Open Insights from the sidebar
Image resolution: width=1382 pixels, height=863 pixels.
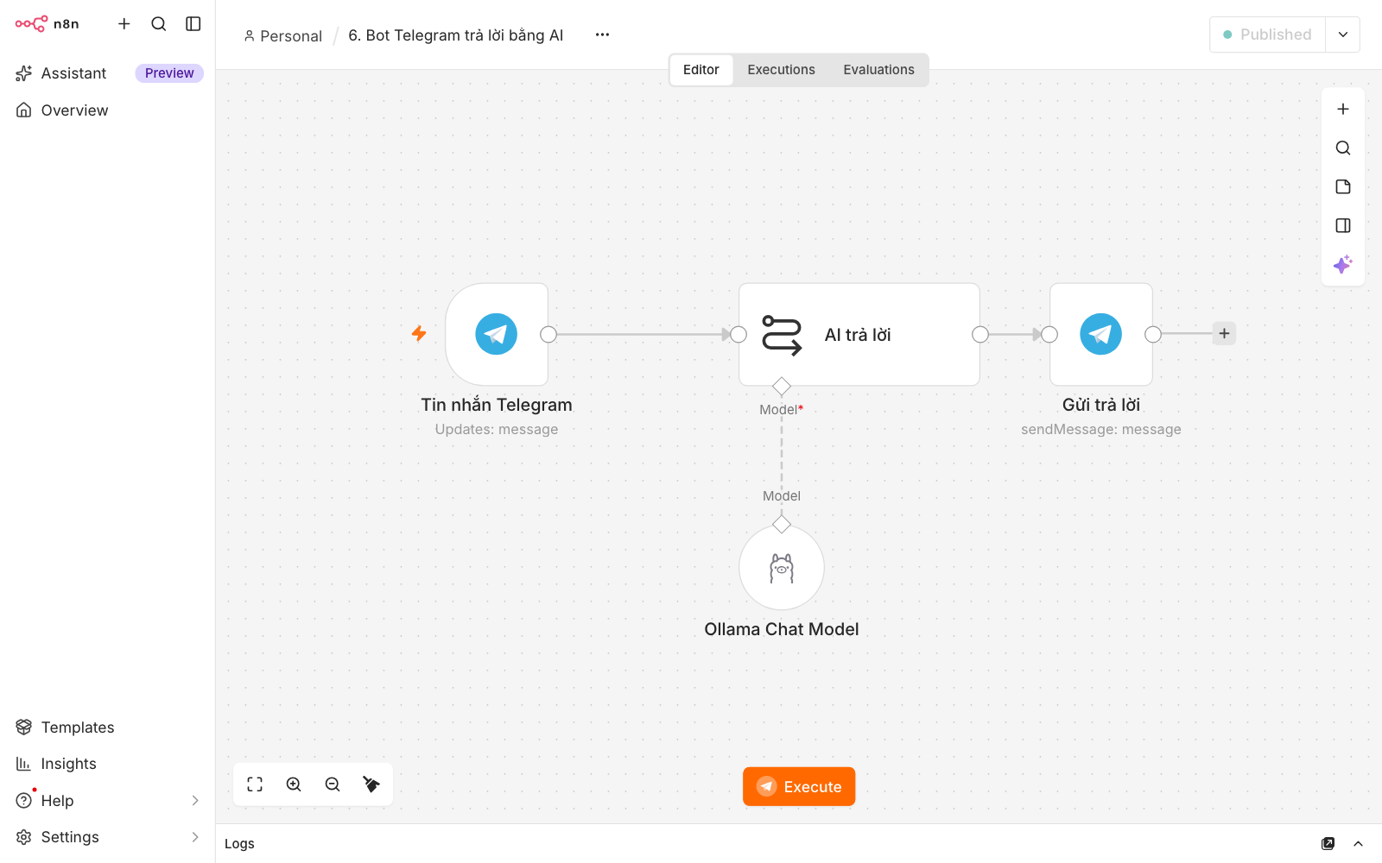coord(68,764)
